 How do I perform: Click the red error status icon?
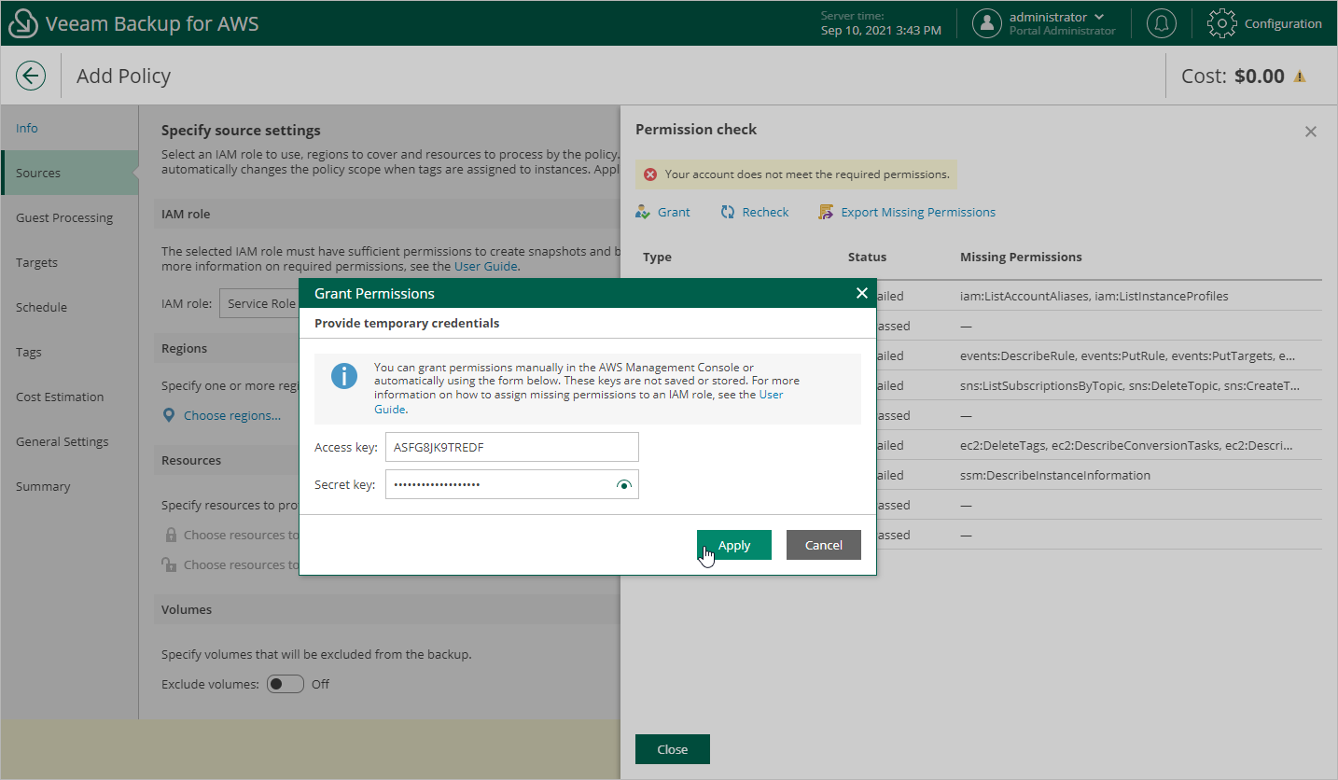click(650, 174)
